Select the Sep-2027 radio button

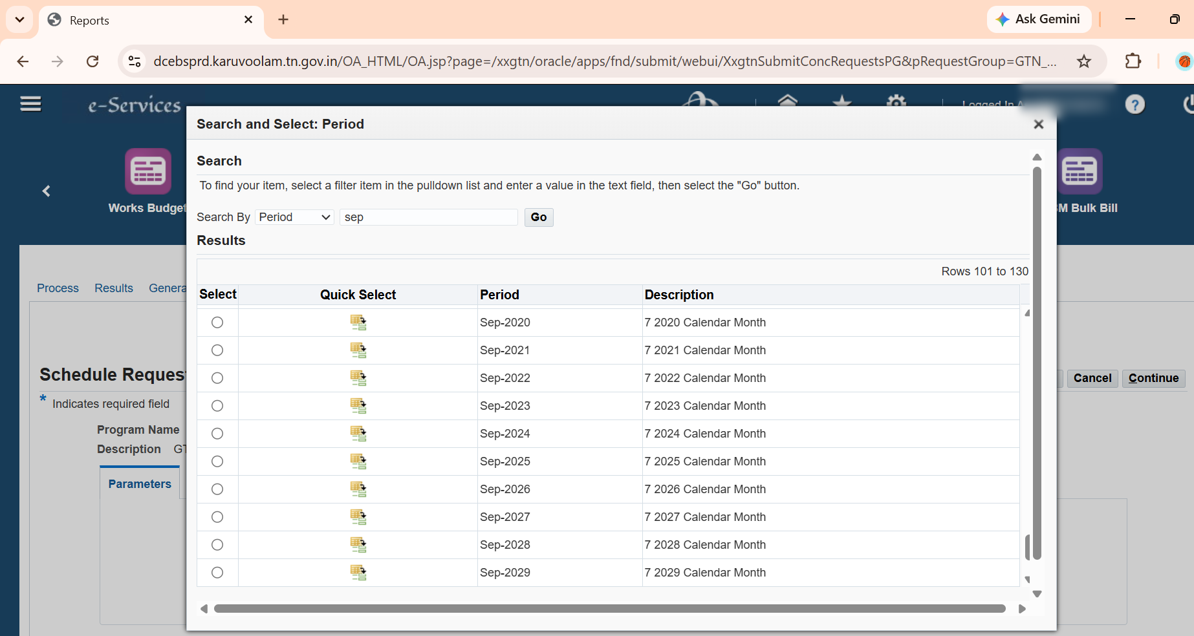217,517
